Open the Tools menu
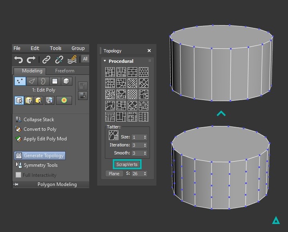This screenshot has height=232, width=288. [x=56, y=48]
